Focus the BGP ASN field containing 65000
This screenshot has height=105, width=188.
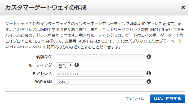100,82
